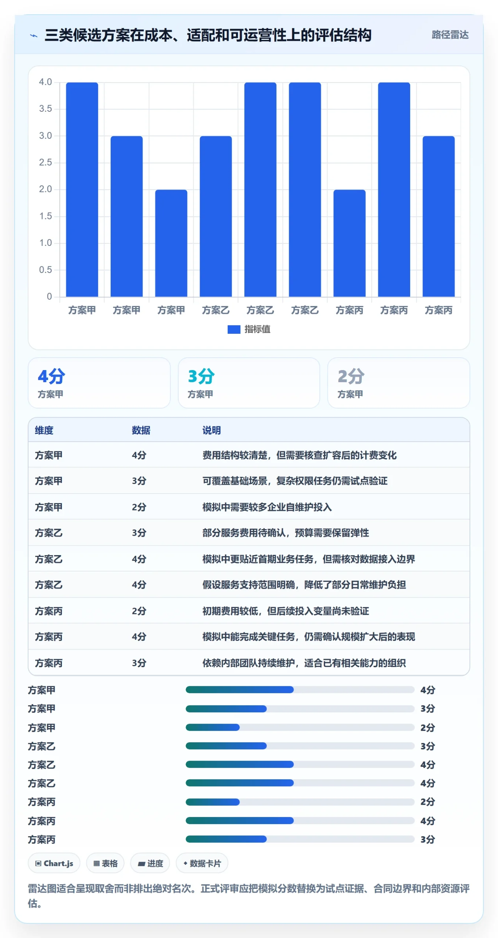
Task: Click the 方案丙 progress bar showing 4分
Action: 300,820
